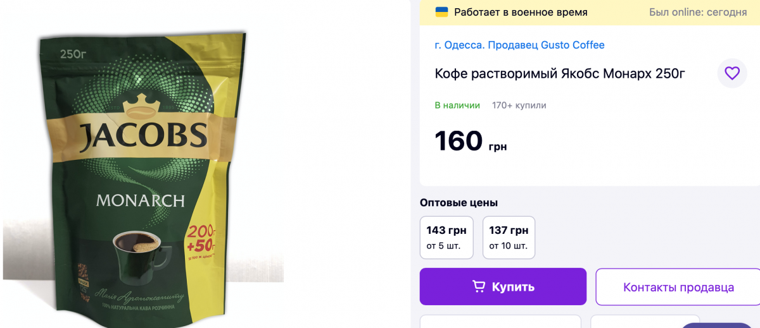Add product to favorites with heart icon
The image size is (760, 328).
point(732,73)
